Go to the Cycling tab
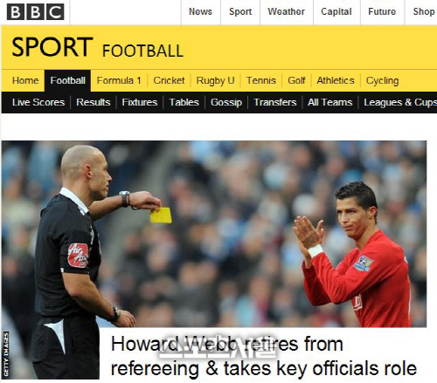This screenshot has height=383, width=437. point(382,80)
